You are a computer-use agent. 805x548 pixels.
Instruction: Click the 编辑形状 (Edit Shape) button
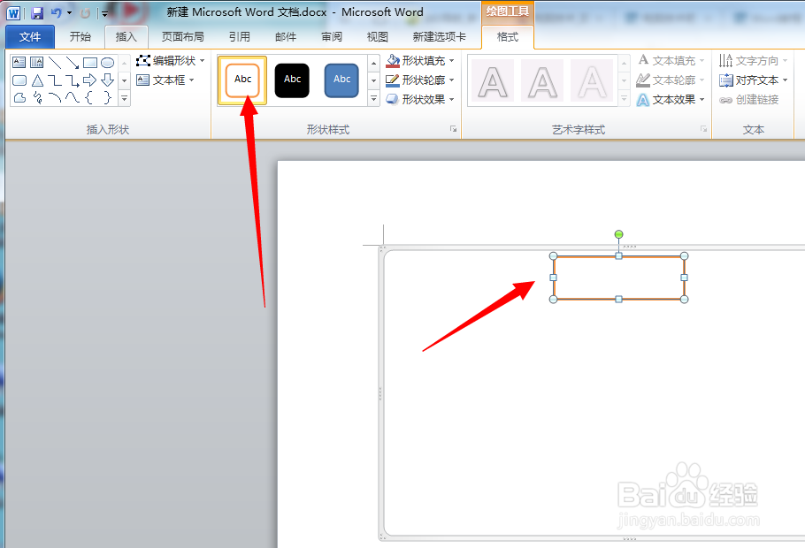click(171, 60)
